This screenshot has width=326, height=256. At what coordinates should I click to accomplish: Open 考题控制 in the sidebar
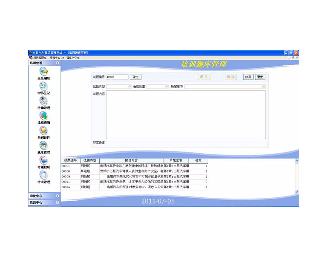[x=44, y=160]
